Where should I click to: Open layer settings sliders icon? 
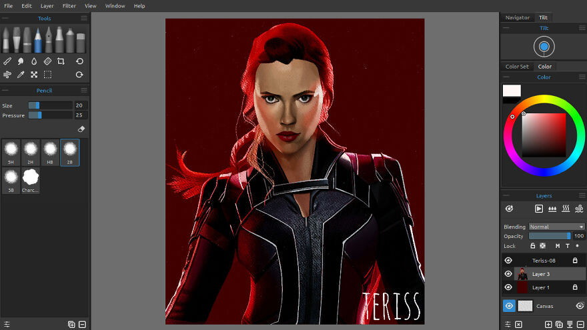click(508, 325)
